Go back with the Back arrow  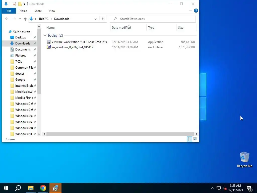pyautogui.click(x=7, y=19)
